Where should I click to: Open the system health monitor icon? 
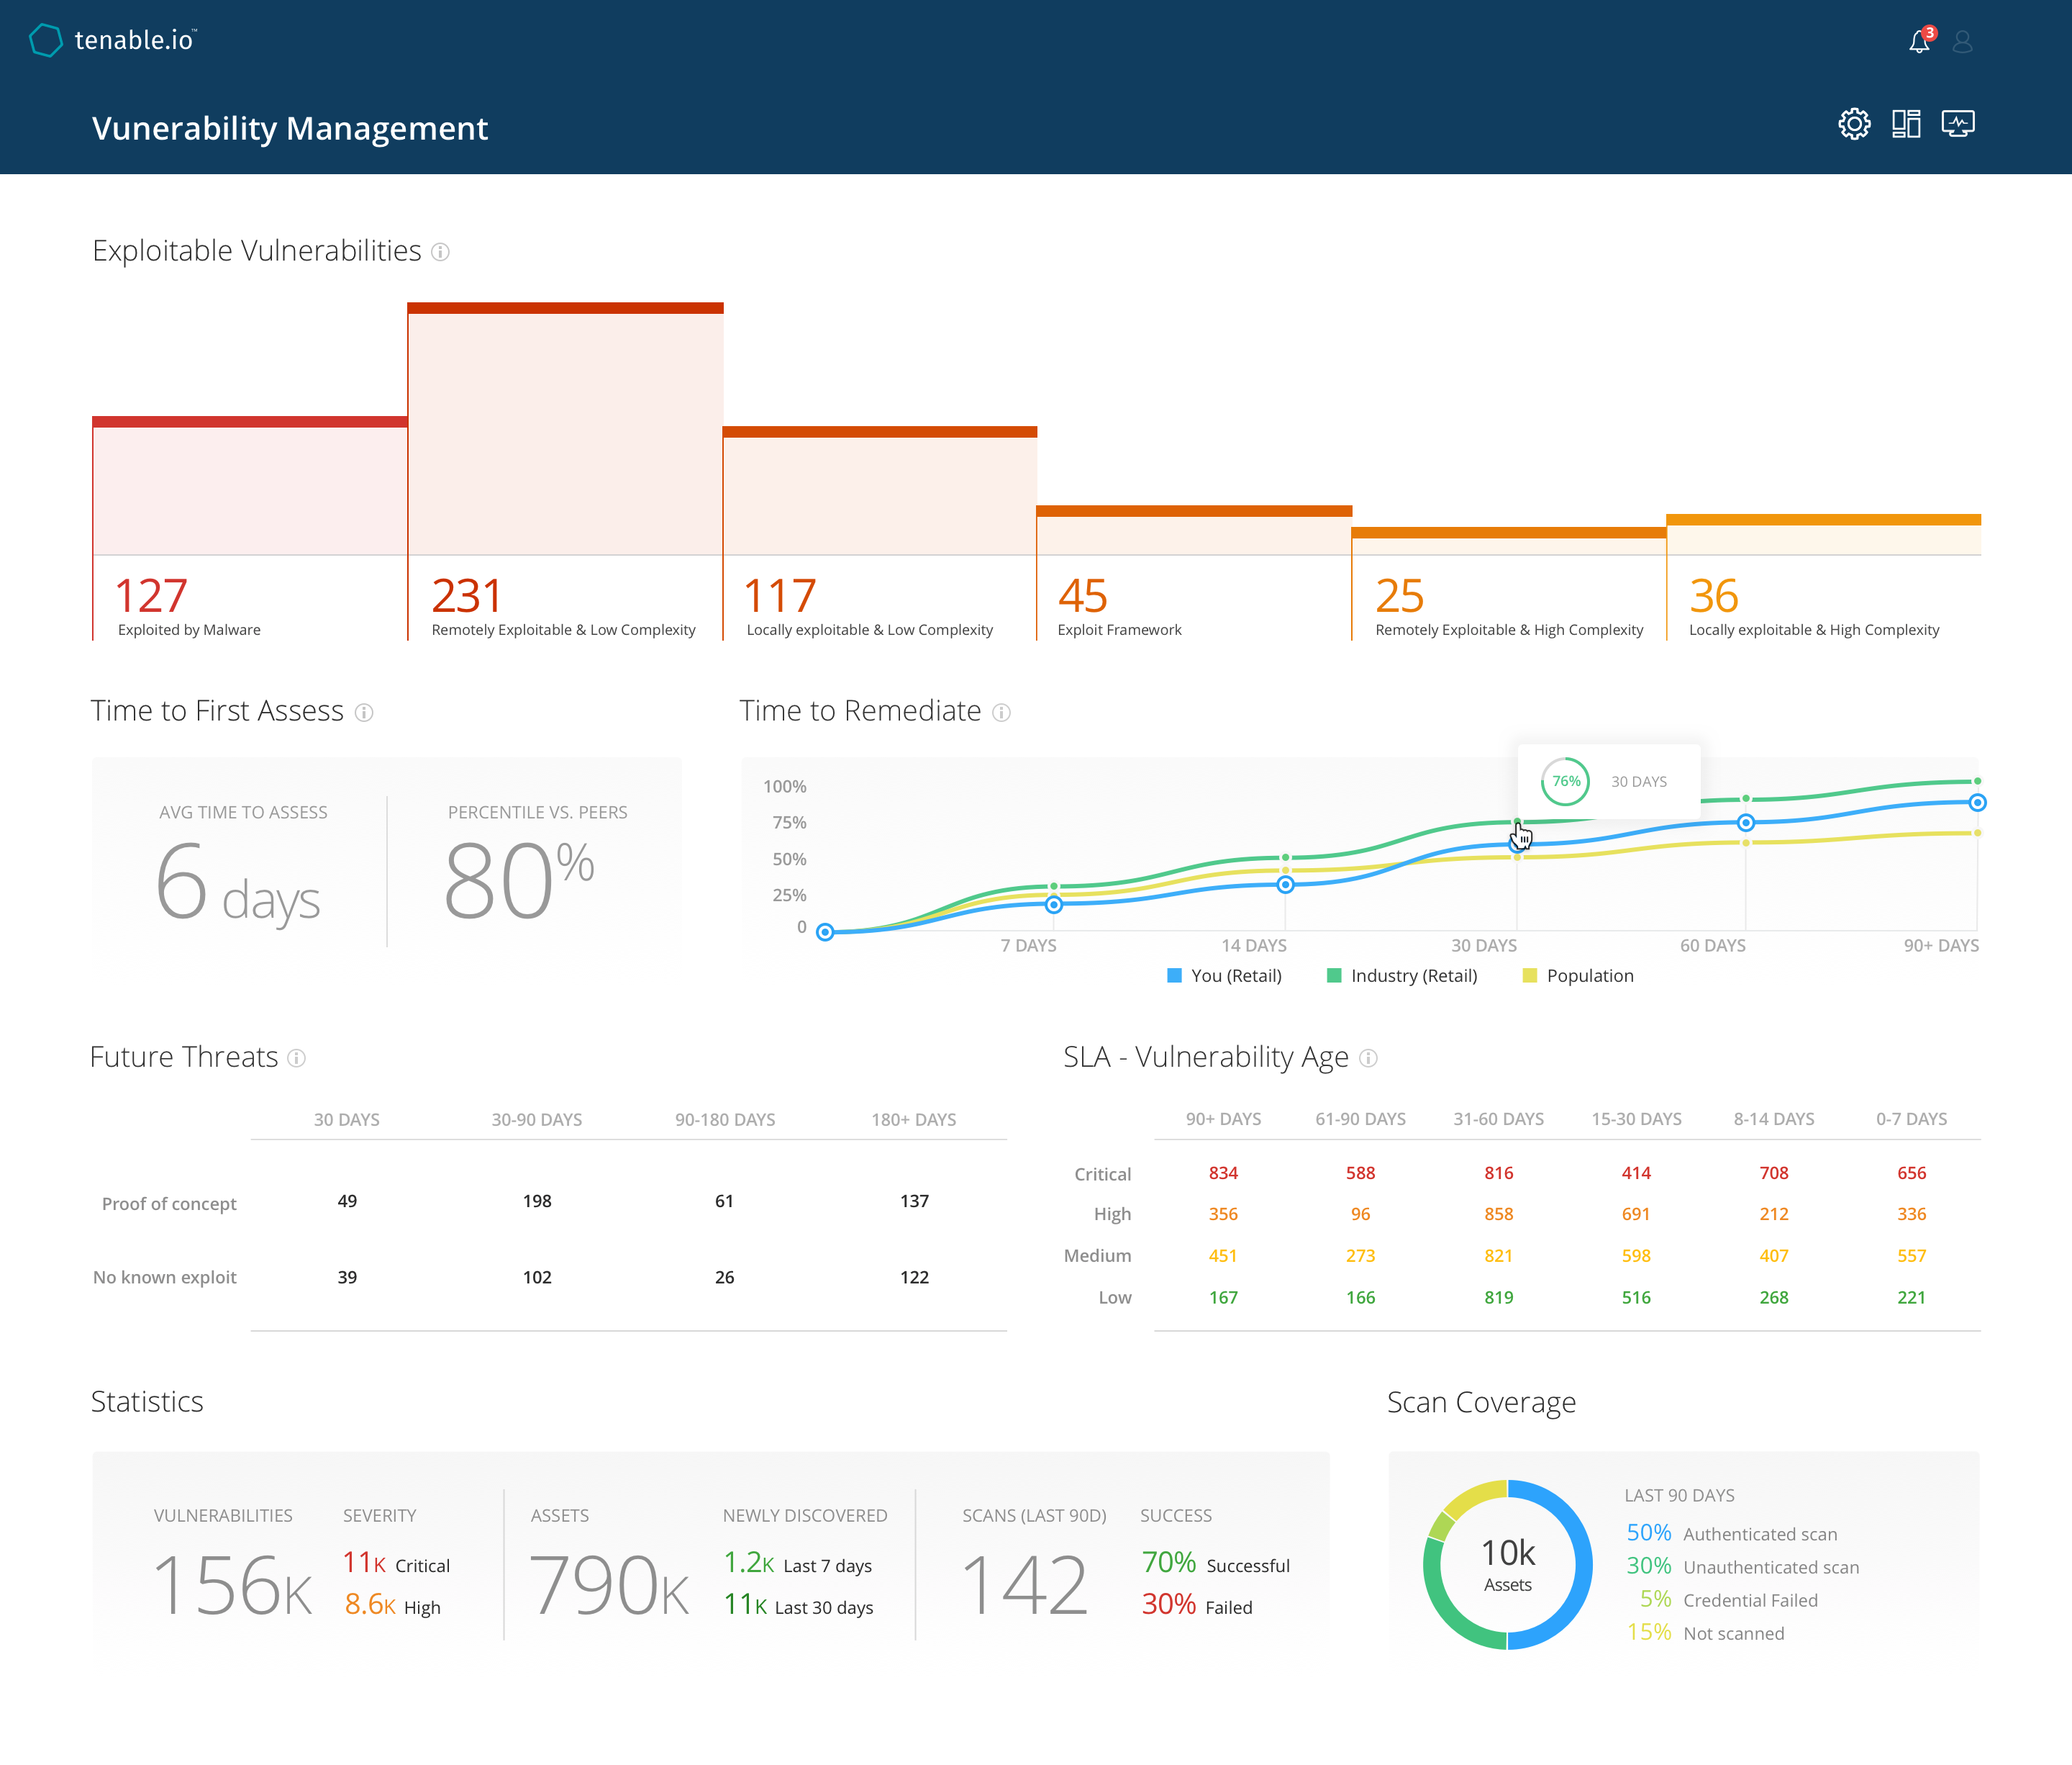(x=1959, y=123)
